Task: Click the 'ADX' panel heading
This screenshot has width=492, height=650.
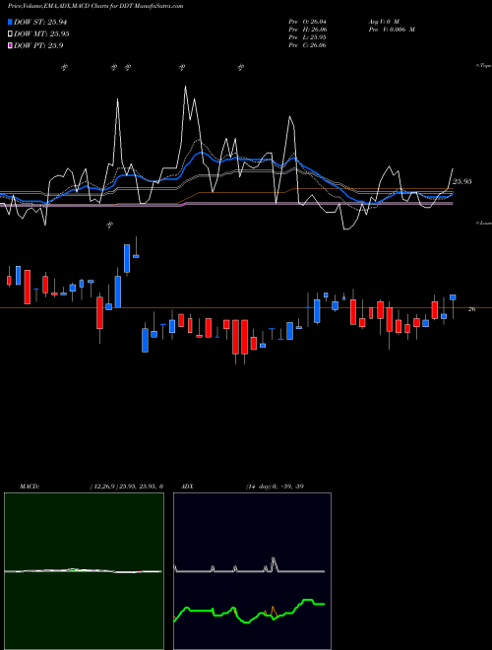Action: click(187, 487)
